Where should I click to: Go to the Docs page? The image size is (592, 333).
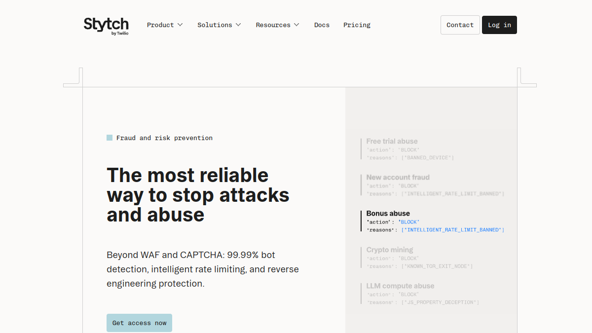click(322, 25)
